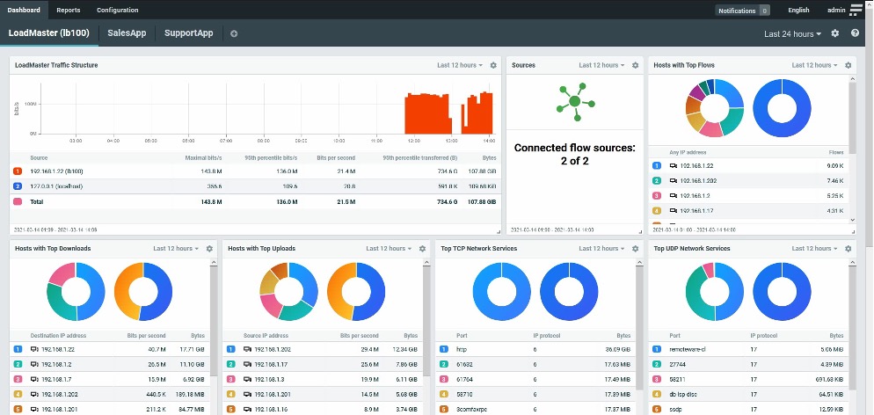This screenshot has width=874, height=415.
Task: Click the Notifications button
Action: point(743,11)
